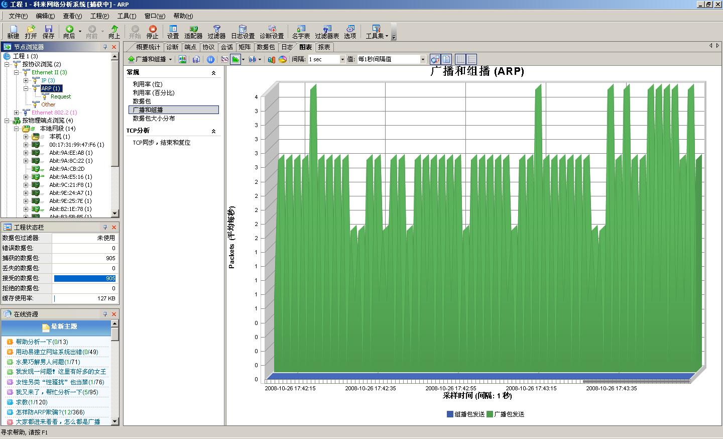Click the 保存 (Save) toolbar icon

(x=48, y=32)
